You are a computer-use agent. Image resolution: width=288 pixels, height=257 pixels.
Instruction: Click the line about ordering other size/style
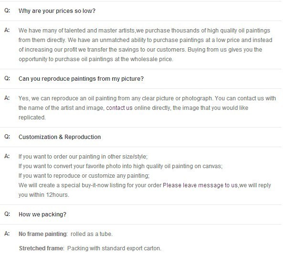click(83, 156)
